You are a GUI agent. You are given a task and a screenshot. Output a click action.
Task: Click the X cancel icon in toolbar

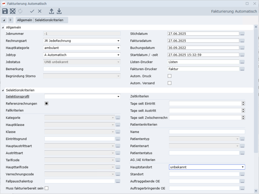pyautogui.click(x=40, y=11)
